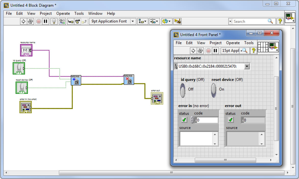Click Pause button in Block Diagram toolbar
The height and width of the screenshot is (179, 299).
tap(45, 21)
